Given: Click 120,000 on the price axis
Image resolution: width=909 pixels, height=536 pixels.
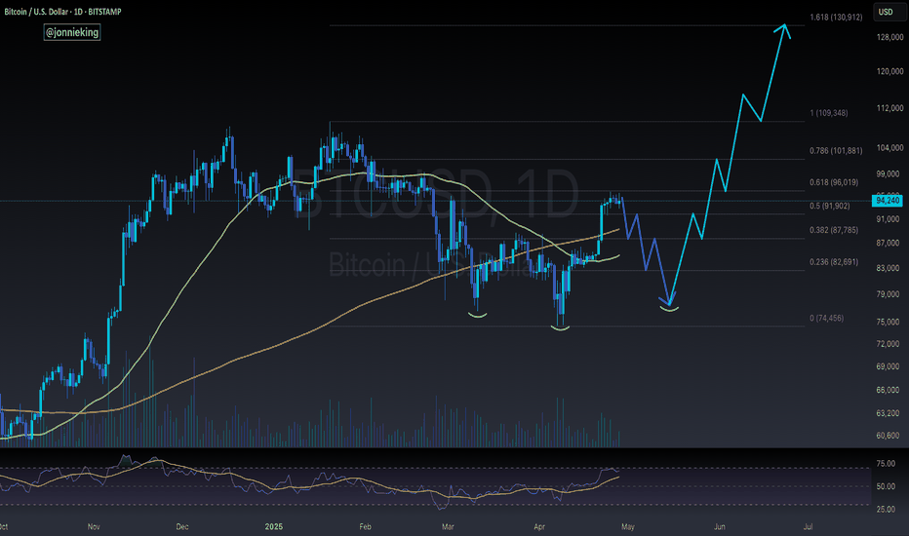Looking at the screenshot, I should click(889, 71).
